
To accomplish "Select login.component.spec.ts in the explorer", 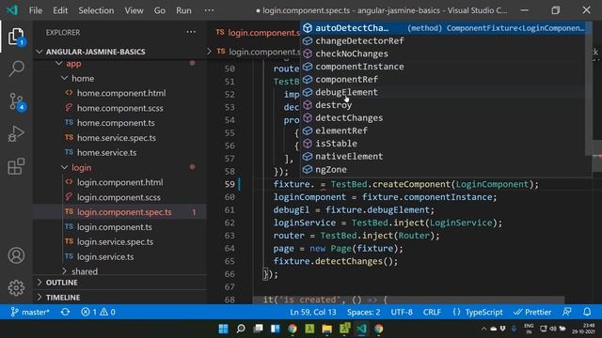I will 124,212.
